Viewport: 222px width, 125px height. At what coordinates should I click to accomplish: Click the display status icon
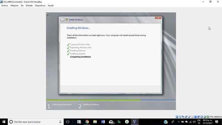coord(195,117)
